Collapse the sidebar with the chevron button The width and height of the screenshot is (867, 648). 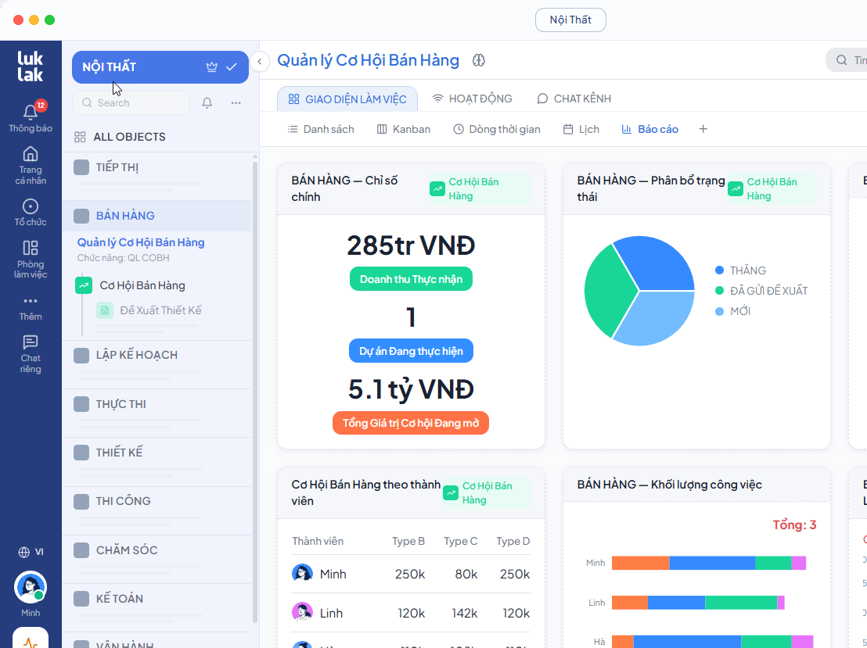tap(260, 61)
